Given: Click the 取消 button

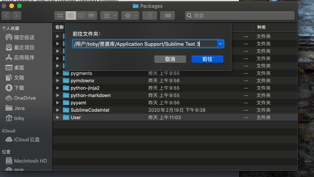Looking at the screenshot, I should [170, 59].
